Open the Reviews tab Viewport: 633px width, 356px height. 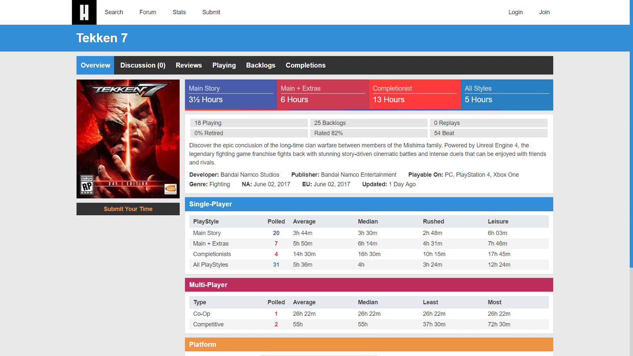pyautogui.click(x=189, y=65)
